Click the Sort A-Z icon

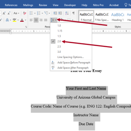67,13
